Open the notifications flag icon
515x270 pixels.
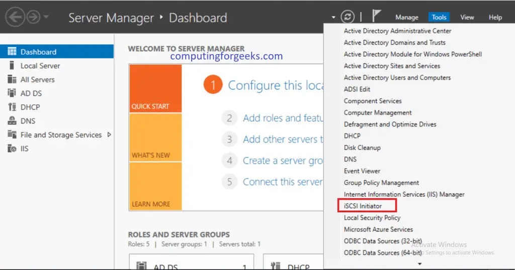click(x=376, y=16)
